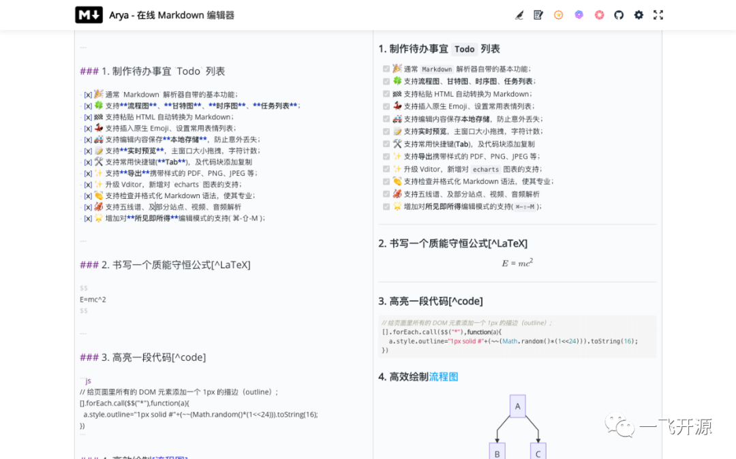Toggle checkbox for '支持插入原生 Emoji'

(x=386, y=106)
